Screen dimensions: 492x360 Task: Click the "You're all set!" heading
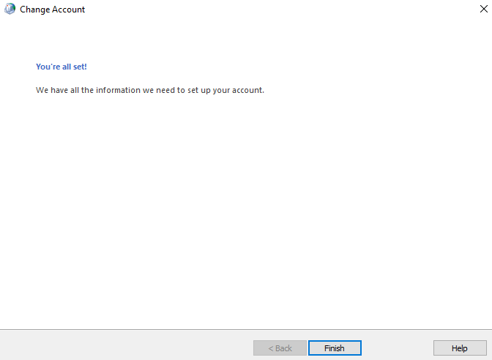[x=61, y=67]
